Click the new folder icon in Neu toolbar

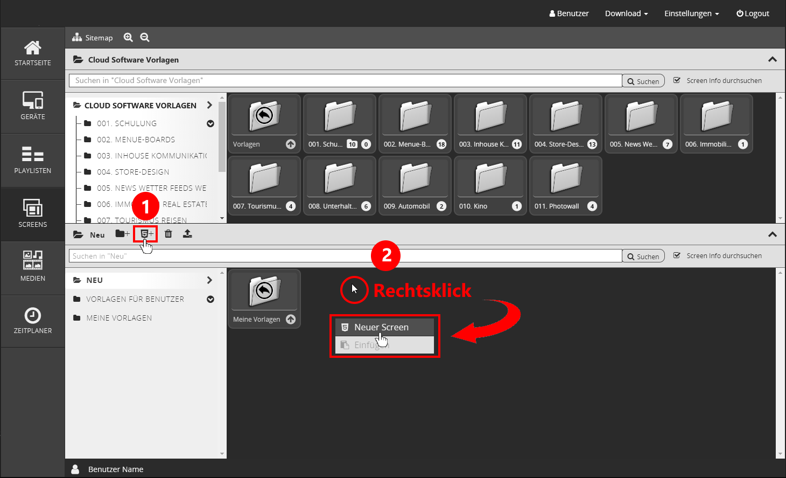tap(122, 234)
